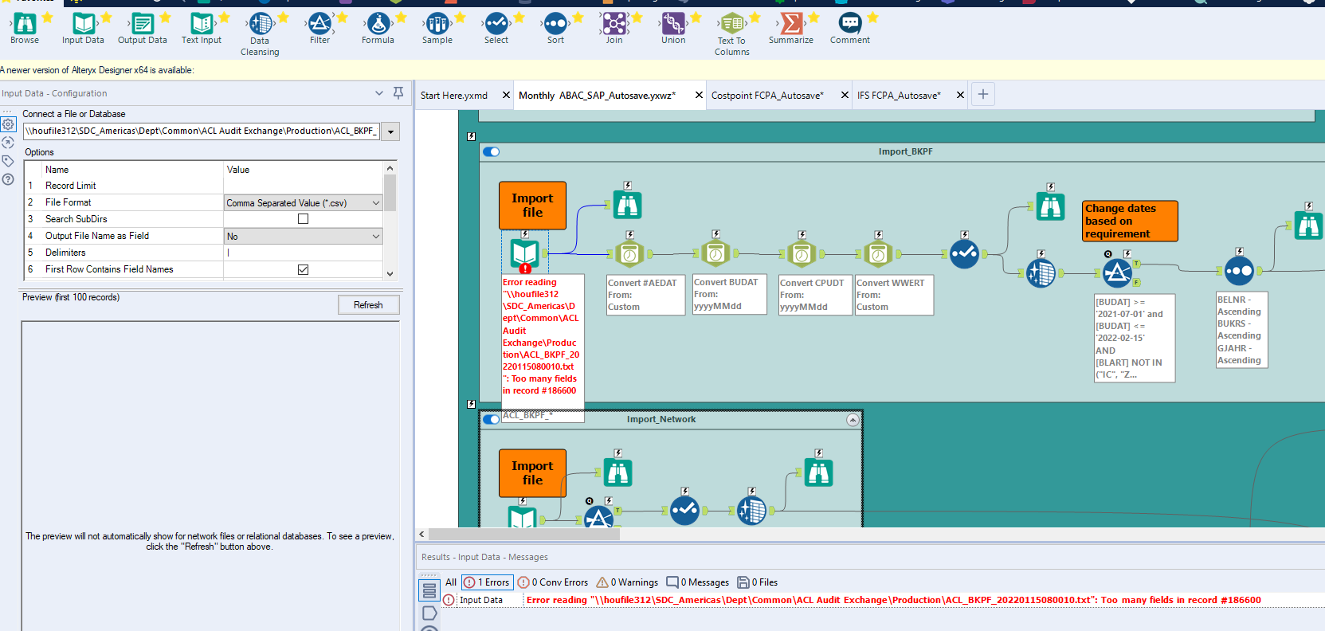Image resolution: width=1325 pixels, height=631 pixels.
Task: Click the Refresh preview button
Action: 368,305
